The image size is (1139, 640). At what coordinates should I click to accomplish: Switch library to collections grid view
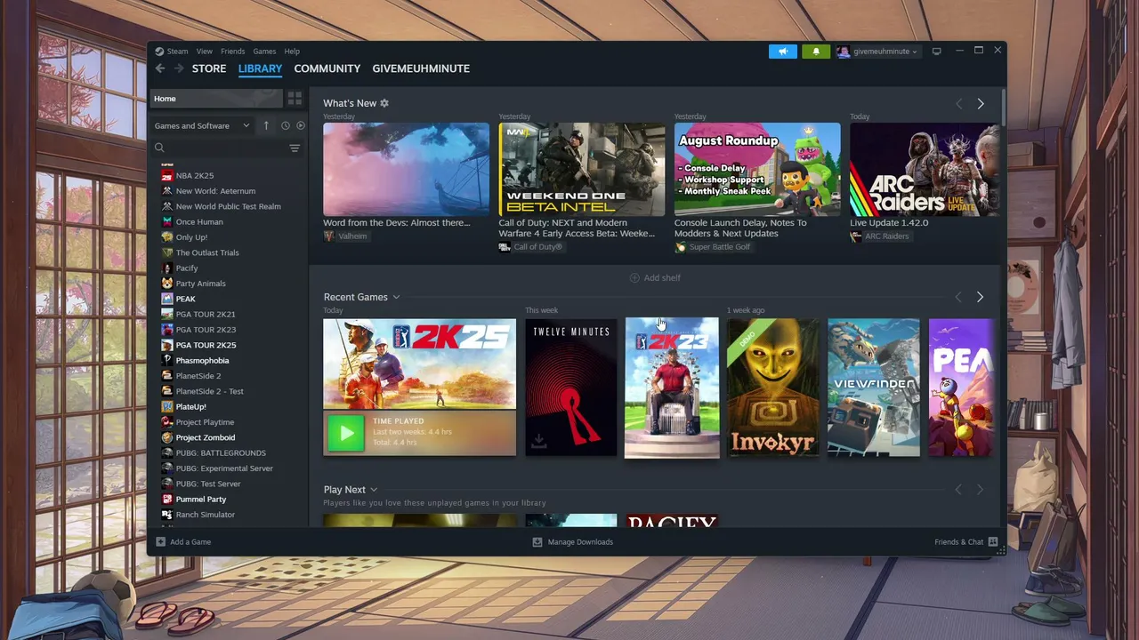(x=295, y=99)
